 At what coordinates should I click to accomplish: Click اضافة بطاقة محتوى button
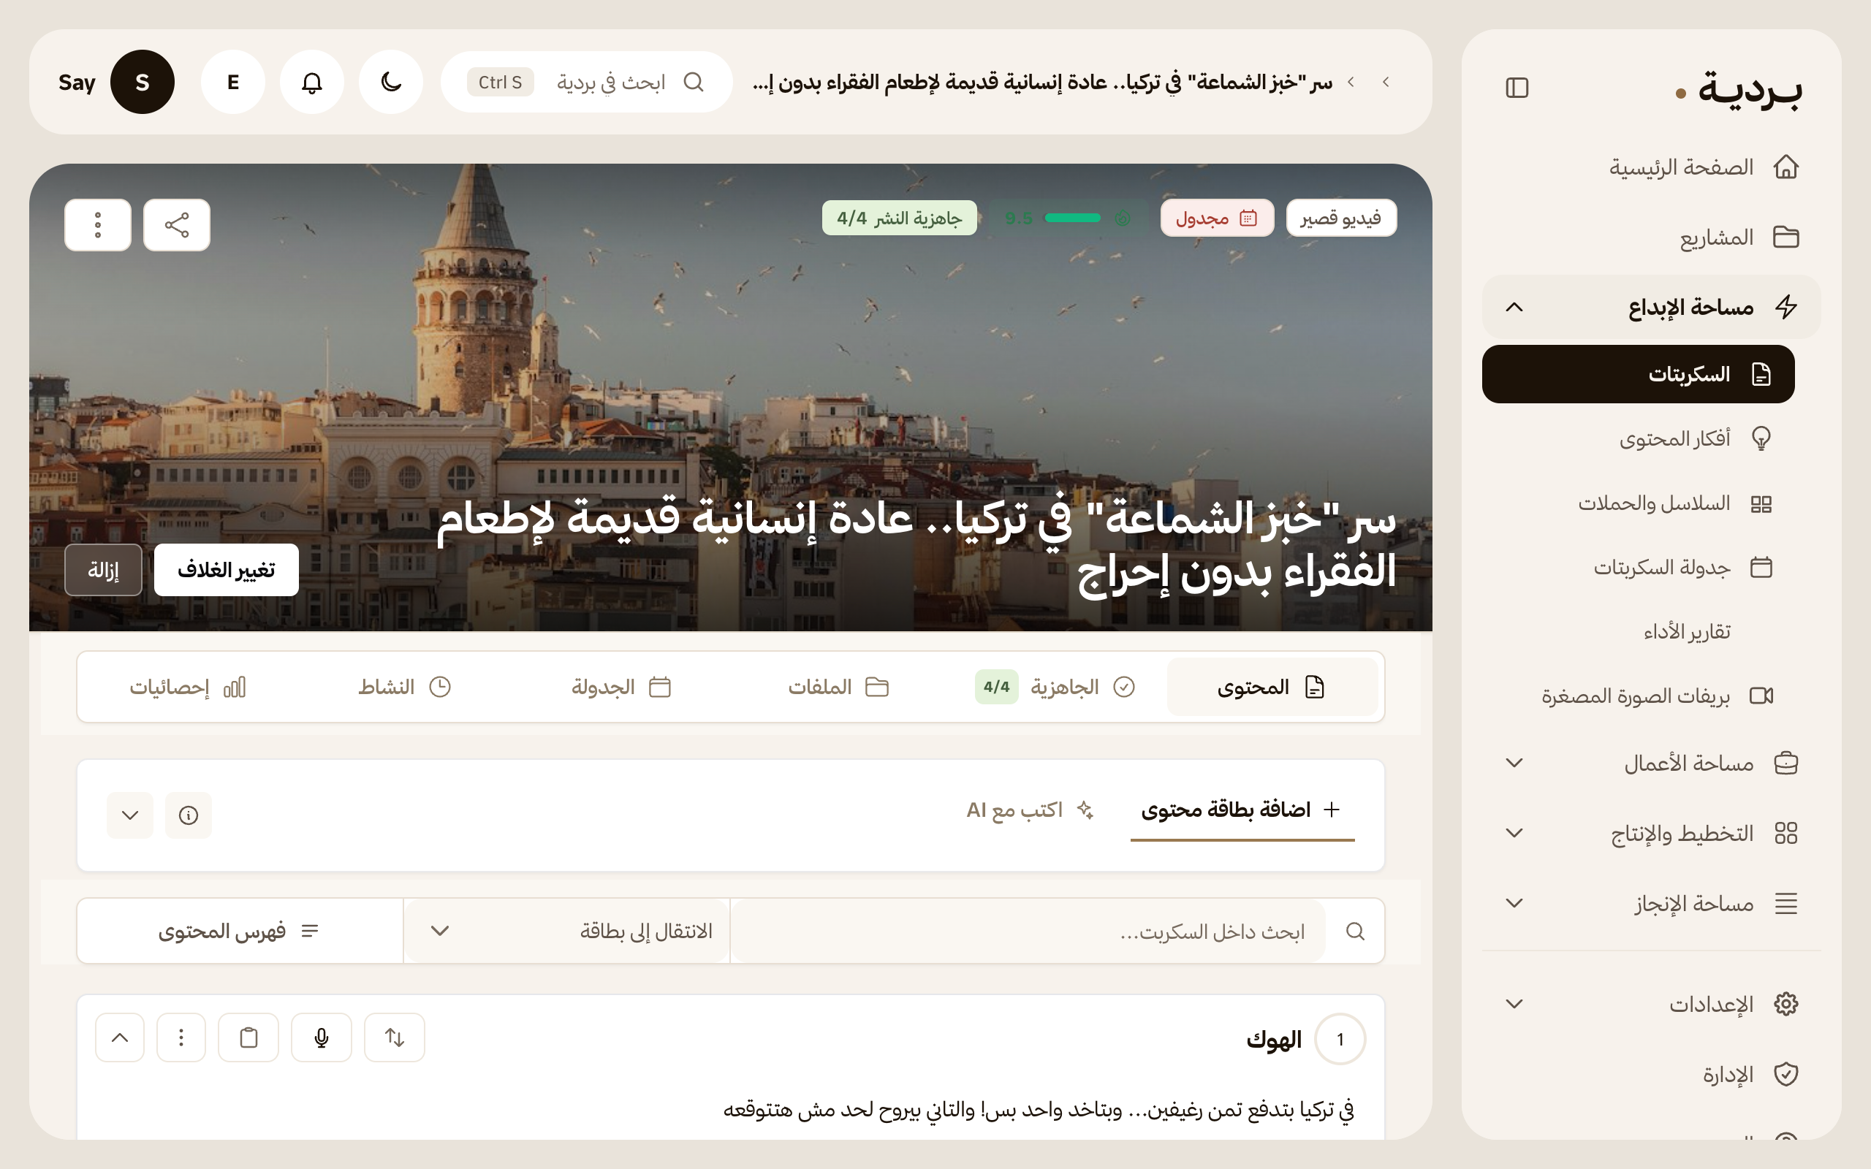[1242, 810]
